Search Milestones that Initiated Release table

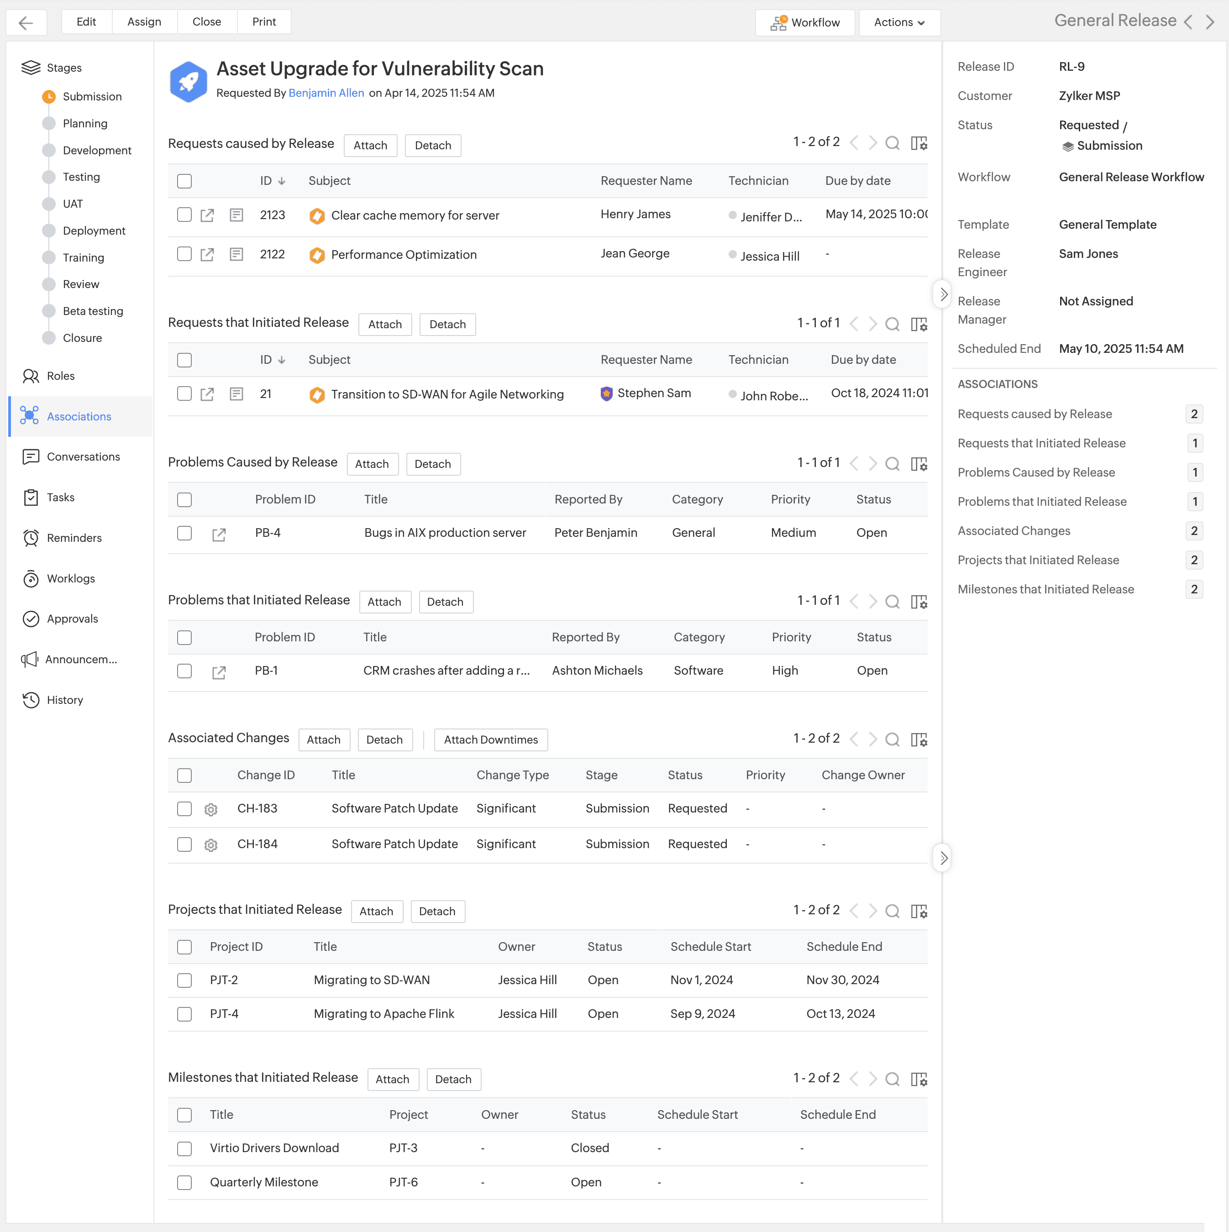point(892,1079)
